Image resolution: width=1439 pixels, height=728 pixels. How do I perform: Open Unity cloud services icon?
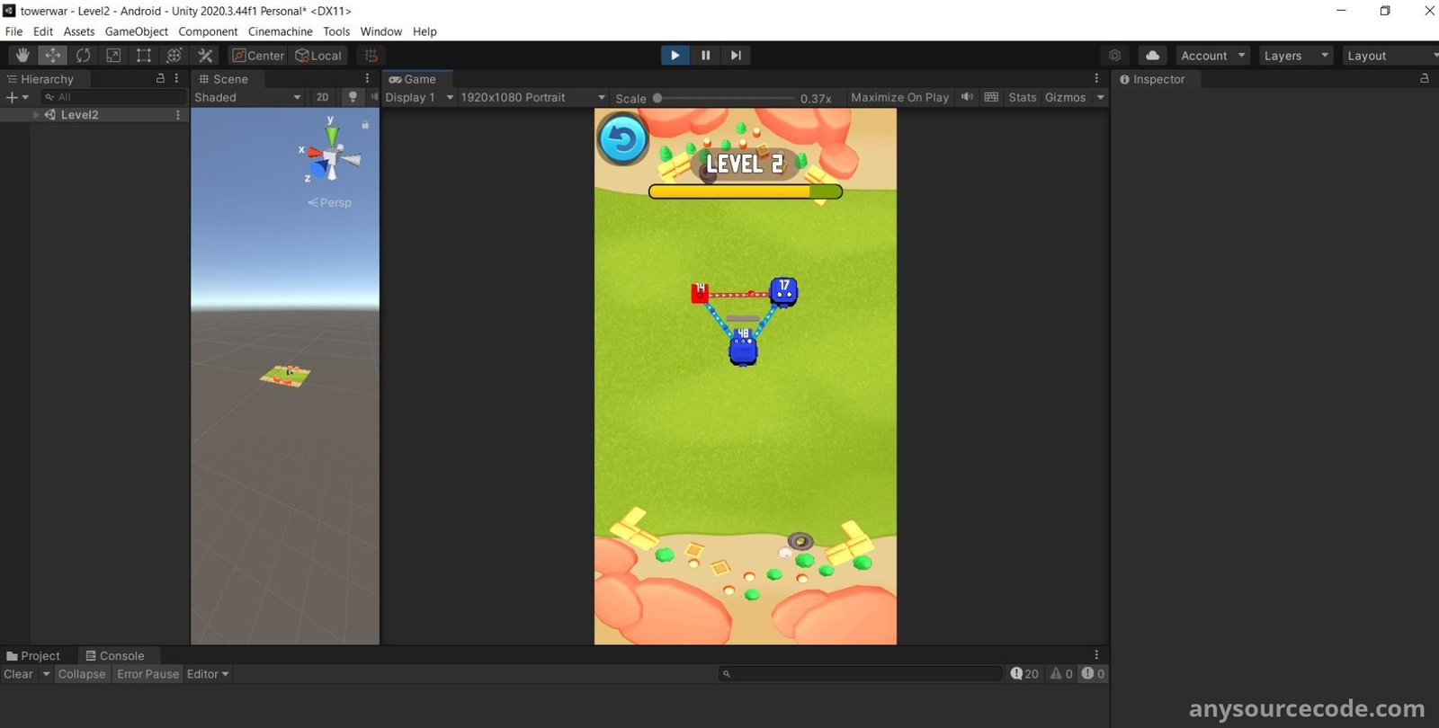pyautogui.click(x=1152, y=56)
